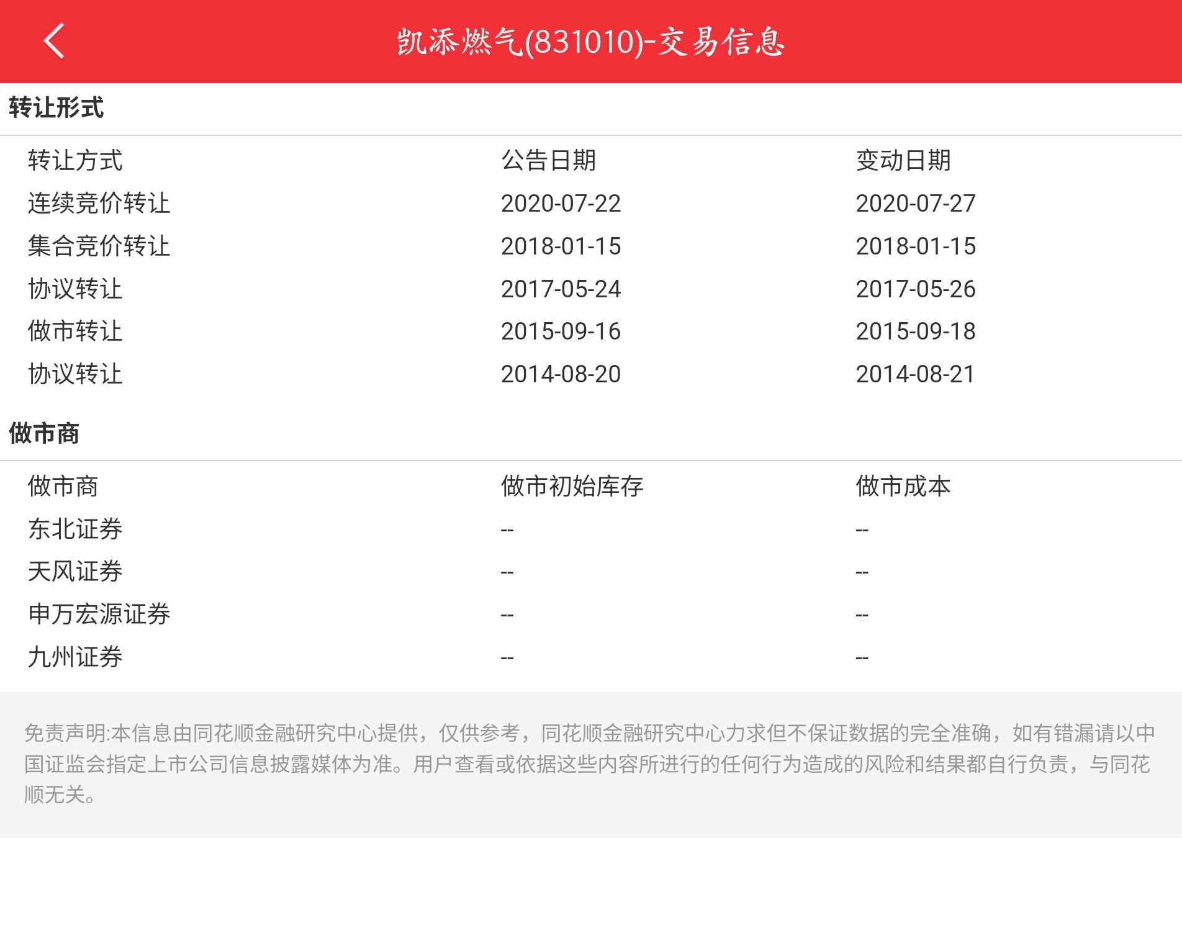Tap 天风证券 market making cost value
The width and height of the screenshot is (1182, 941).
point(862,572)
